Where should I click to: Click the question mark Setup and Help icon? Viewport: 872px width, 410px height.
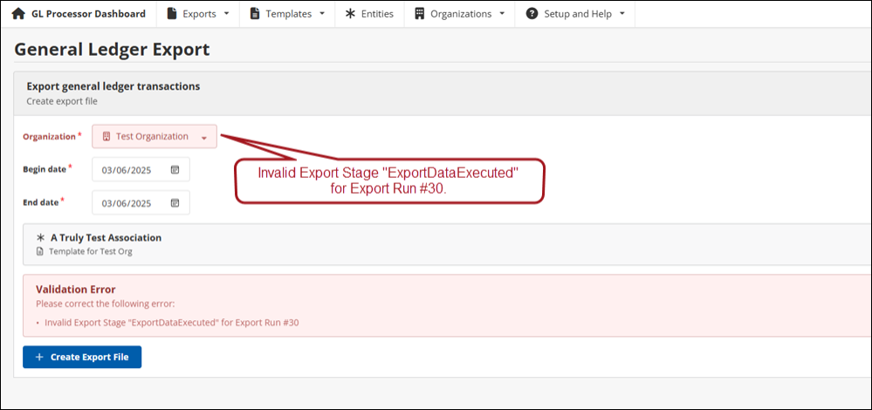532,14
